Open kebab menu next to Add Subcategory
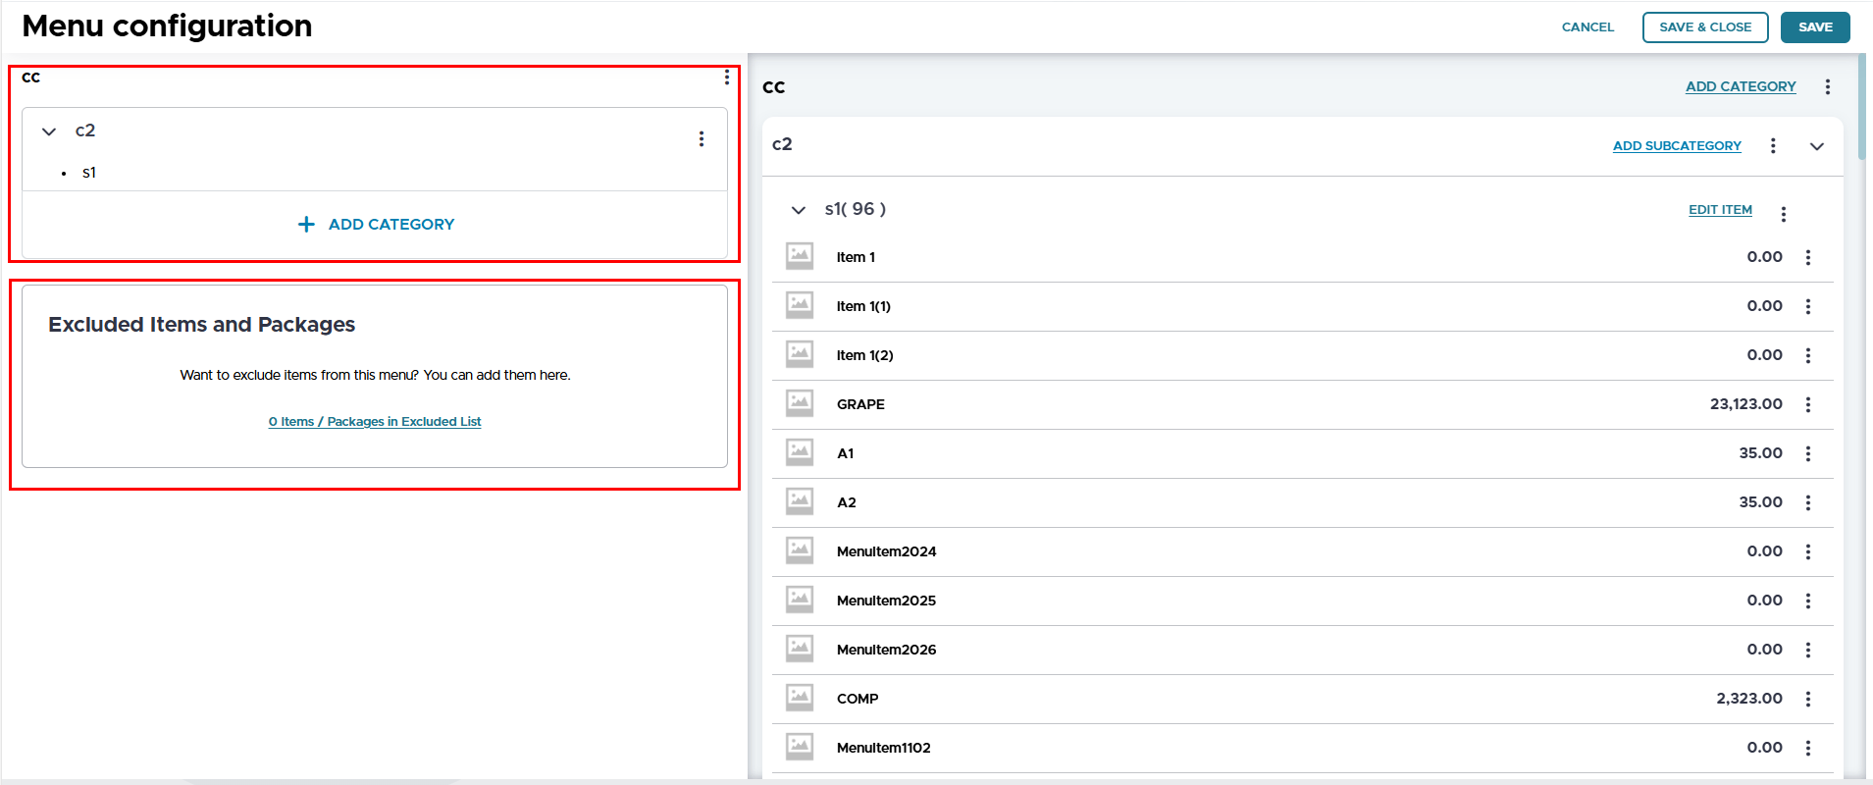The height and width of the screenshot is (785, 1873). [x=1772, y=146]
